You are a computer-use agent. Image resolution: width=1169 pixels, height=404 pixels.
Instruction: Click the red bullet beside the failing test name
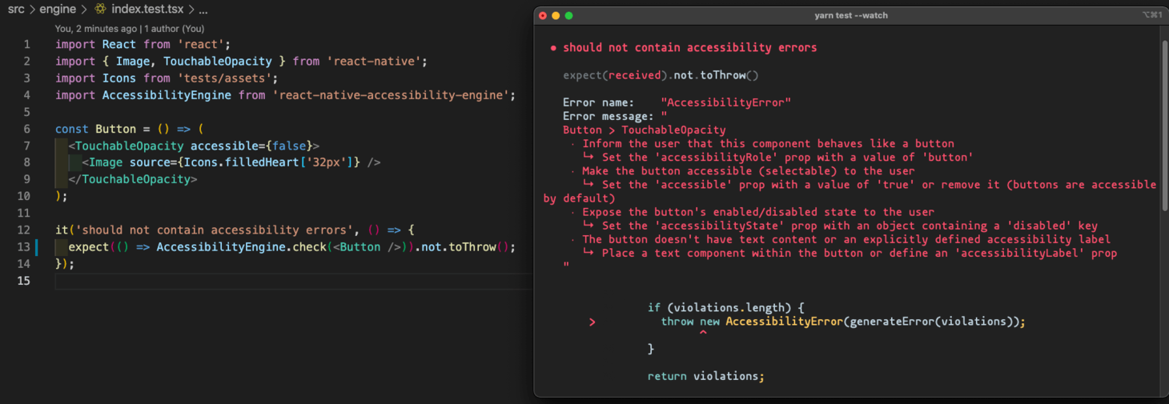(x=553, y=48)
